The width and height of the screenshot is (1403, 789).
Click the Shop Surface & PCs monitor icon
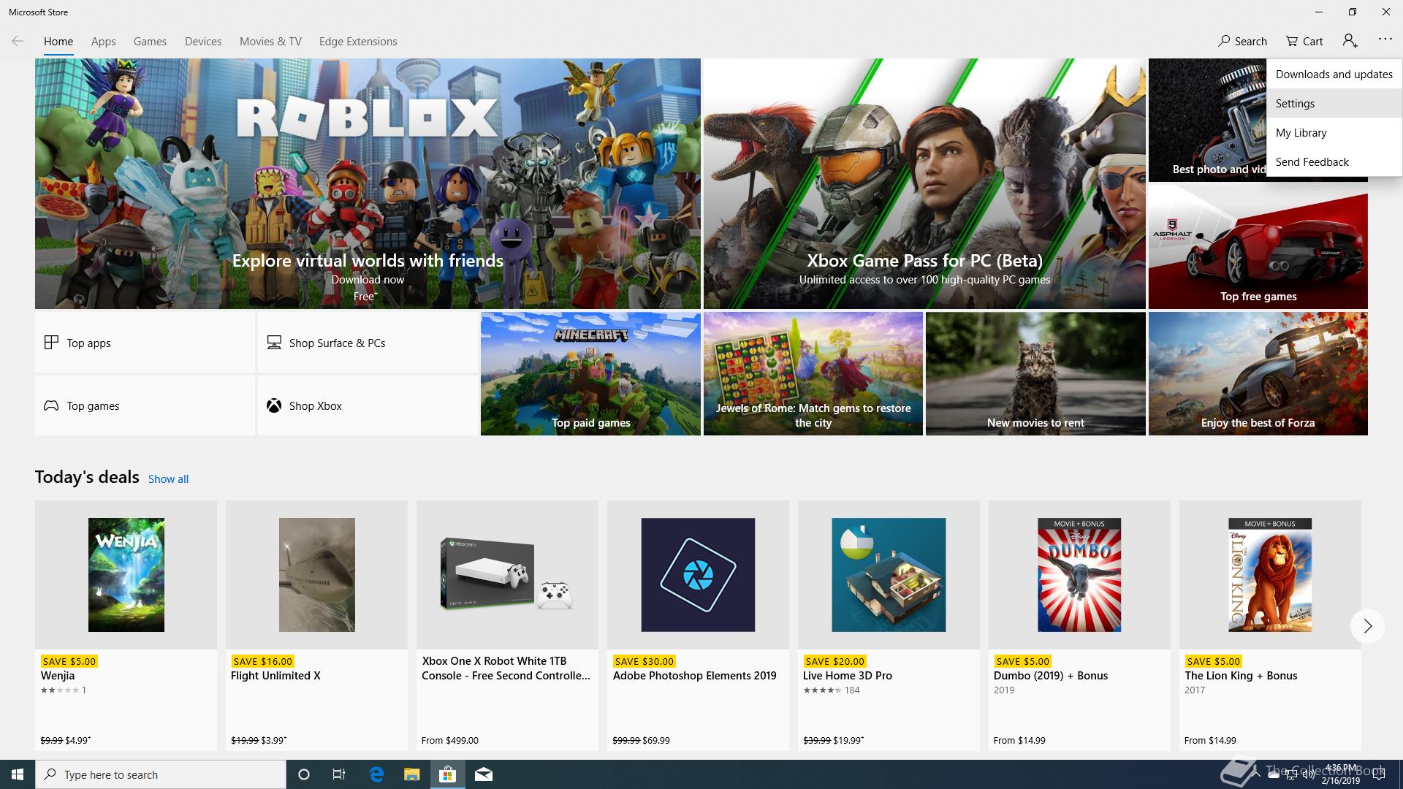274,343
